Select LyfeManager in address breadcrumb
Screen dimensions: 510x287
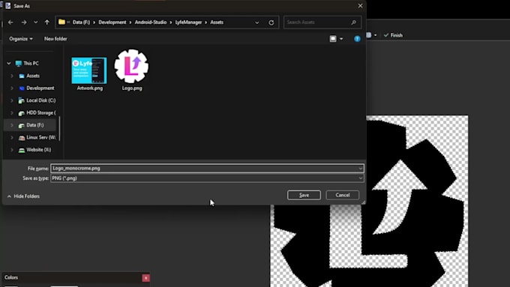point(189,22)
